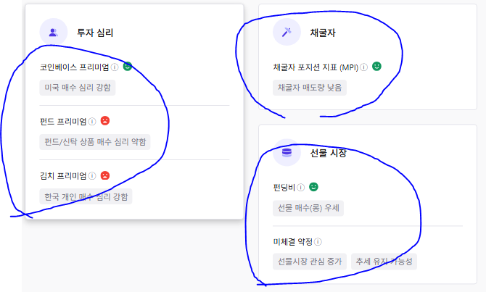Click the 투자 심리 section heading

[x=95, y=33]
